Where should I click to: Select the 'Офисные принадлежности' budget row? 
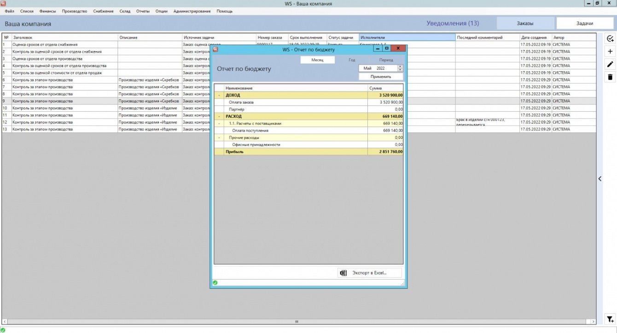tap(309, 144)
